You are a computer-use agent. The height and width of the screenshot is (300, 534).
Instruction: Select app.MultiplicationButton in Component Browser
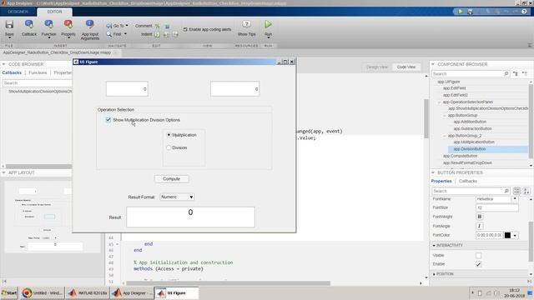pyautogui.click(x=474, y=142)
